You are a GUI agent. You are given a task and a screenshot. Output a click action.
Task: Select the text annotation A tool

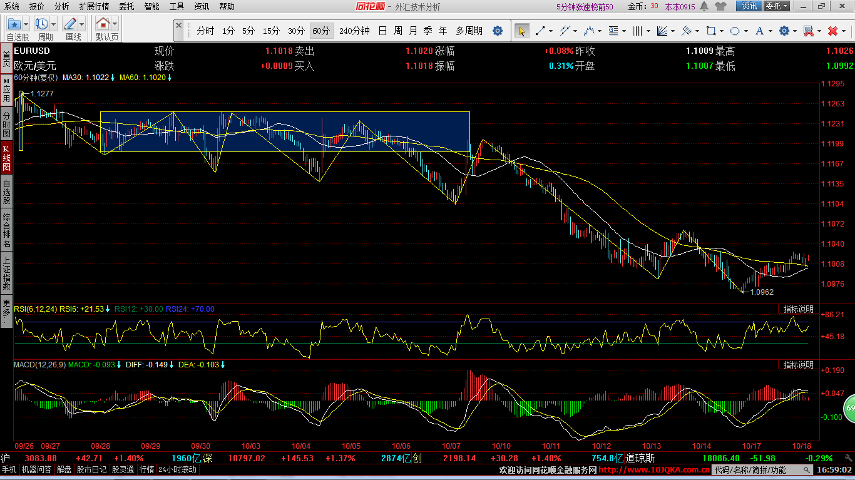pyautogui.click(x=759, y=31)
